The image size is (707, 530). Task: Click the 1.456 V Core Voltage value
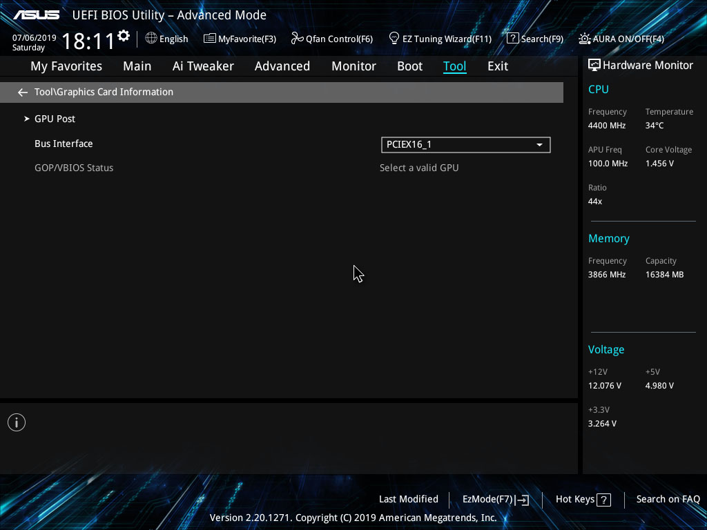click(x=659, y=164)
